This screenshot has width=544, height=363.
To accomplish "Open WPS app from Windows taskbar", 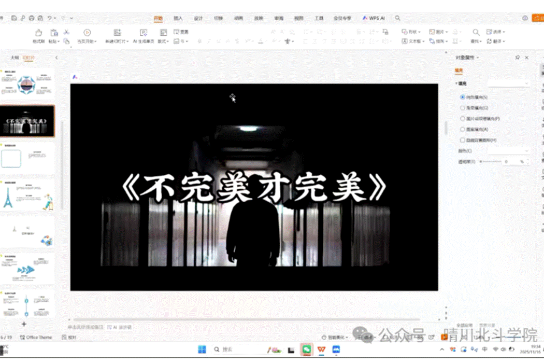I will (x=322, y=350).
